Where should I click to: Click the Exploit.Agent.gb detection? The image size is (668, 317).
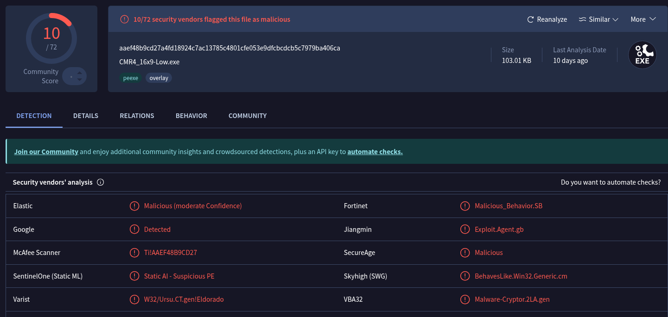pos(499,230)
